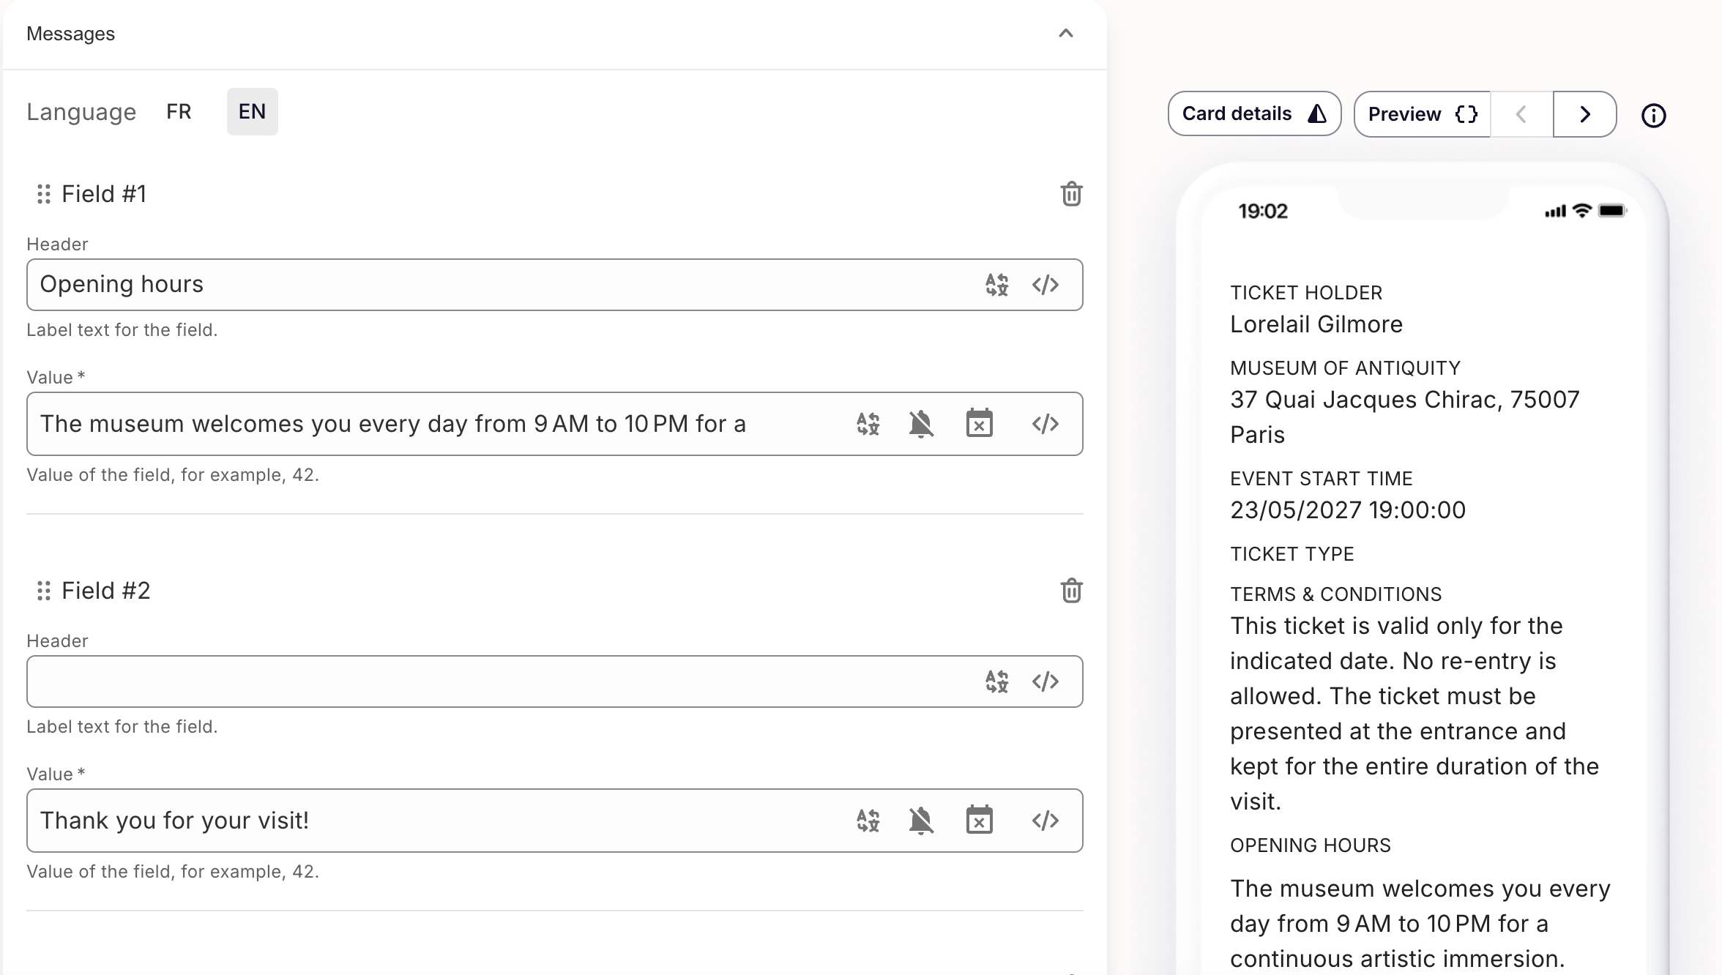This screenshot has height=975, width=1722.
Task: Toggle notification bell in Field #1 value
Action: pyautogui.click(x=921, y=424)
